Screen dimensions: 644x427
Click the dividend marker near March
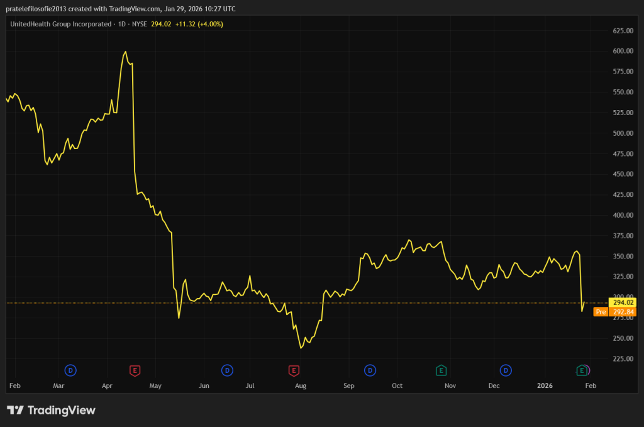[x=70, y=370]
